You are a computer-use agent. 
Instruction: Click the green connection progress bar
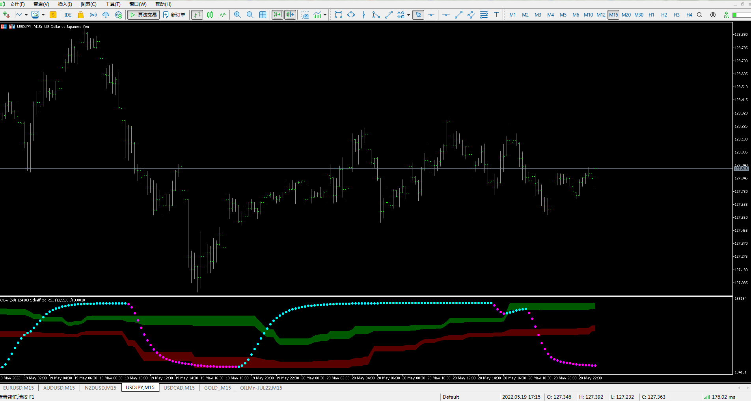pyautogui.click(x=742, y=15)
